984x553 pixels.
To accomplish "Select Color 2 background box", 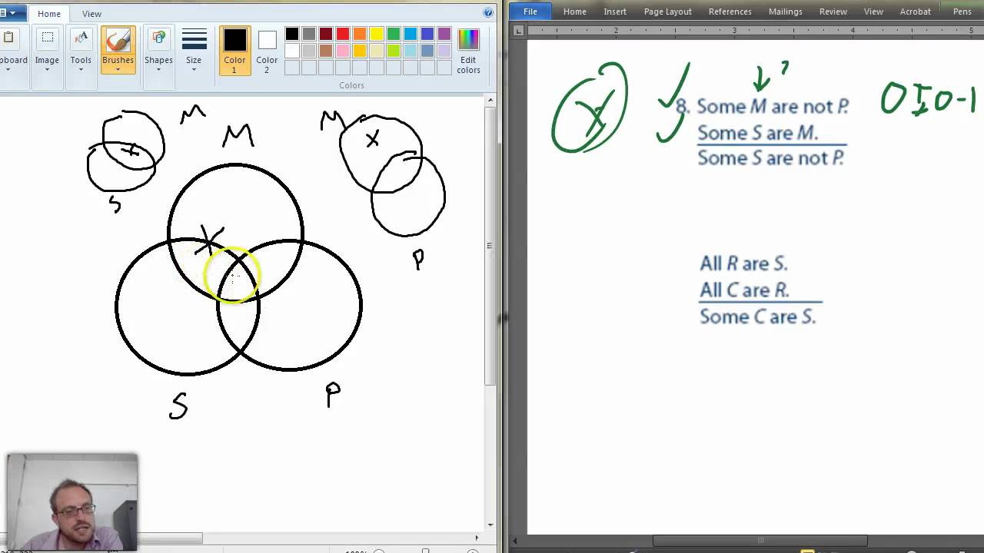I will click(x=267, y=51).
